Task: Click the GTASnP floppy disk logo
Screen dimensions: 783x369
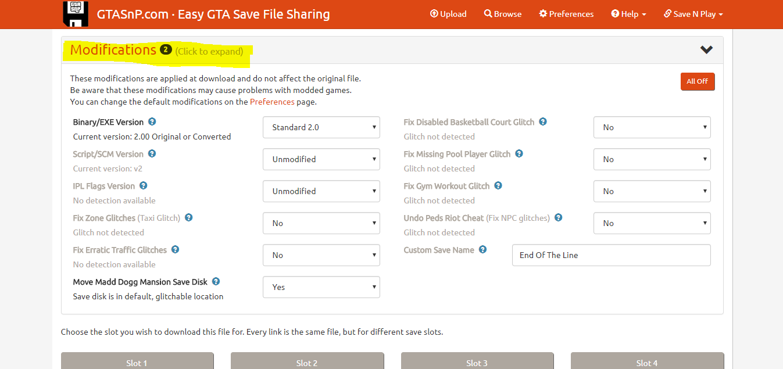Action: coord(75,14)
